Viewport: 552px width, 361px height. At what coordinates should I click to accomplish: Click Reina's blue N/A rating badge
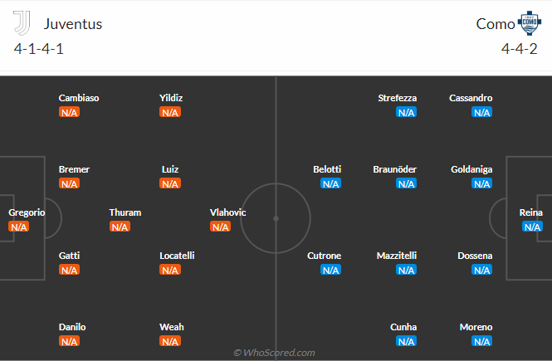tap(532, 227)
